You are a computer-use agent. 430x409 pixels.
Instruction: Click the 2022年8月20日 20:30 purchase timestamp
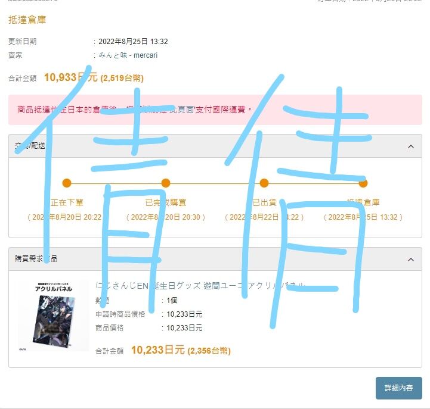[166, 217]
